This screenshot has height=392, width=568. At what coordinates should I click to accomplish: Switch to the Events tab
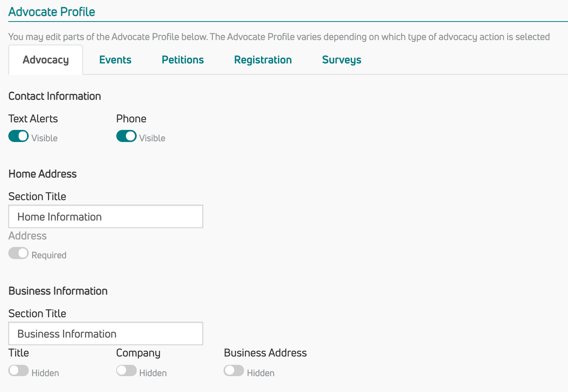115,60
